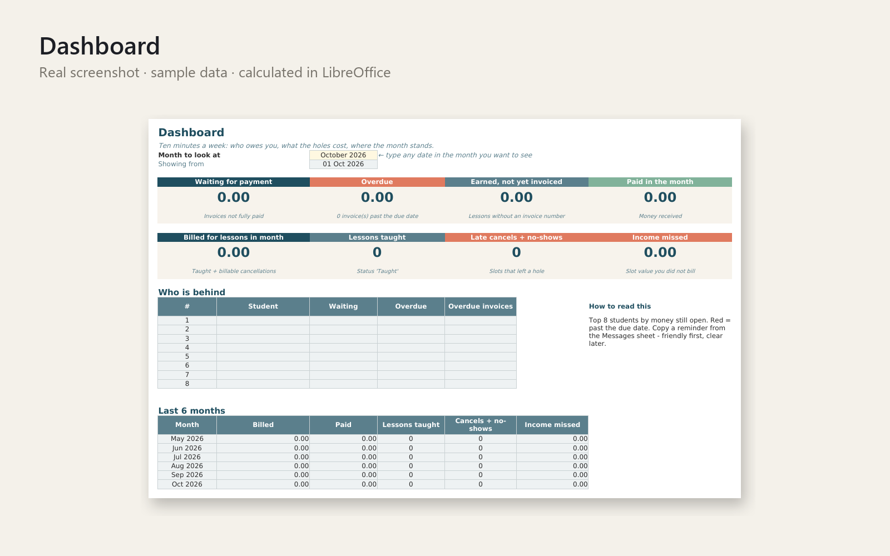Screen dimensions: 890x556
Task: Click the Month column header
Action: pyautogui.click(x=187, y=425)
